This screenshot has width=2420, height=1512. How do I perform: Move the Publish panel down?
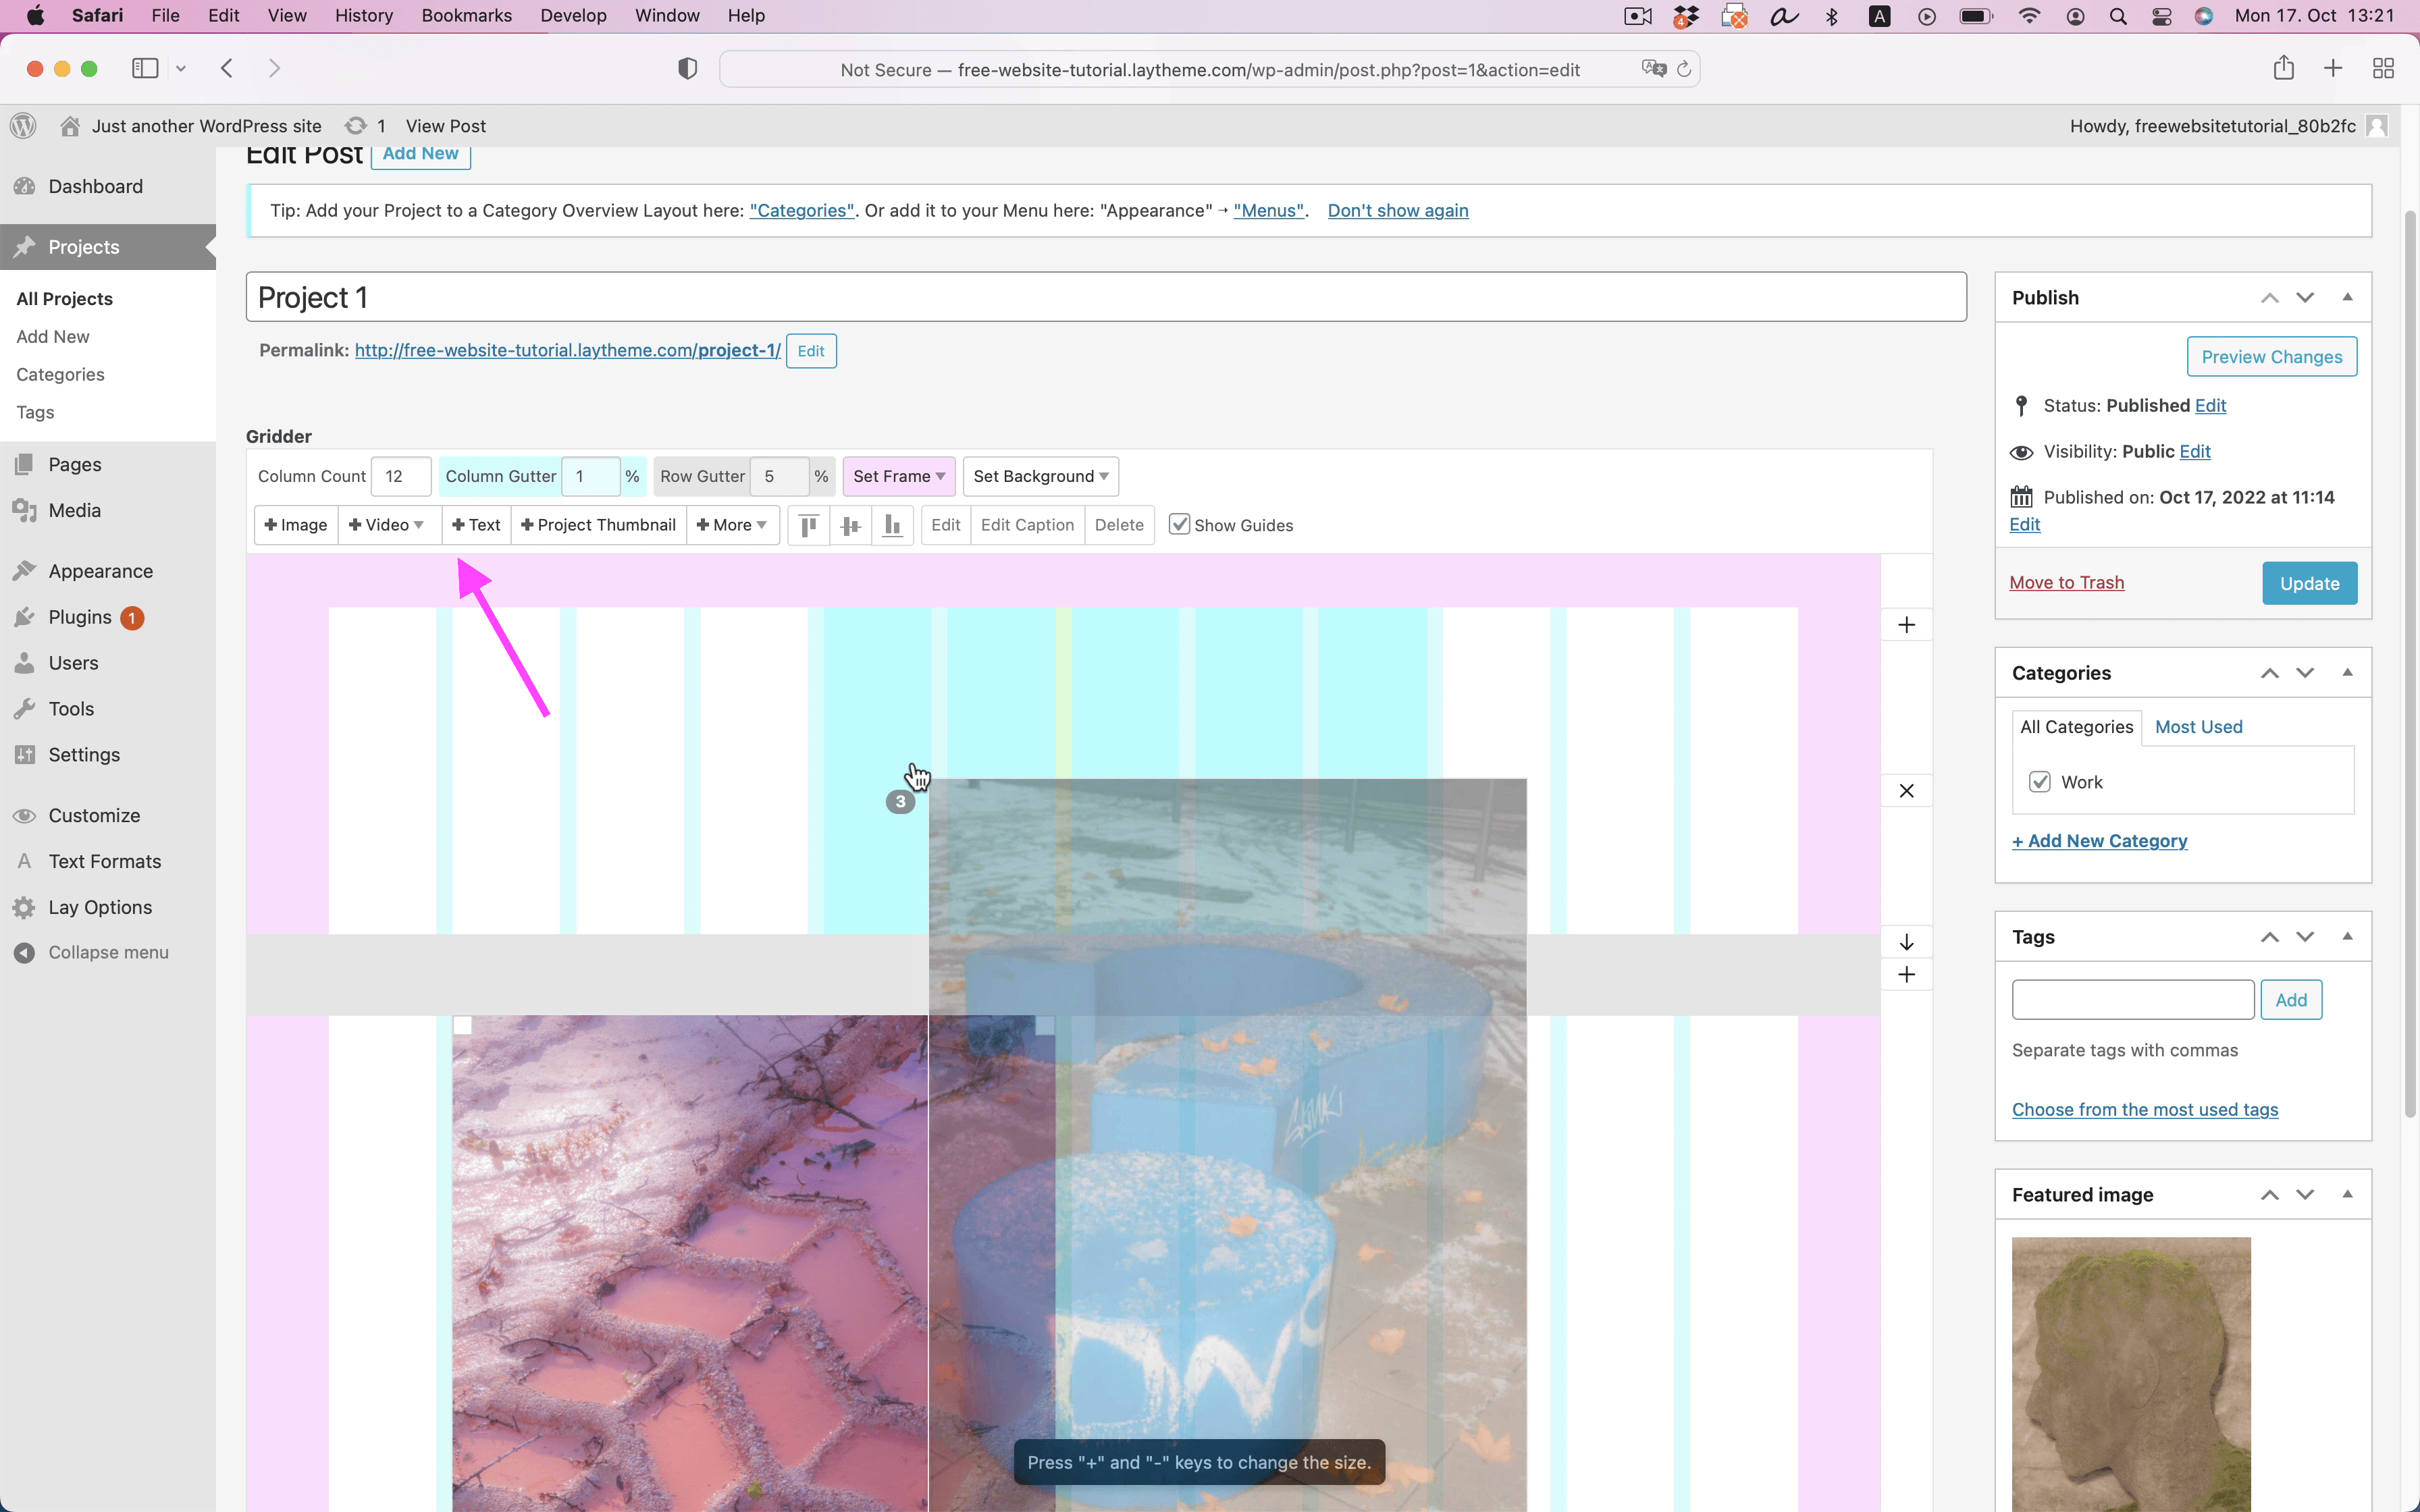[x=2305, y=297]
